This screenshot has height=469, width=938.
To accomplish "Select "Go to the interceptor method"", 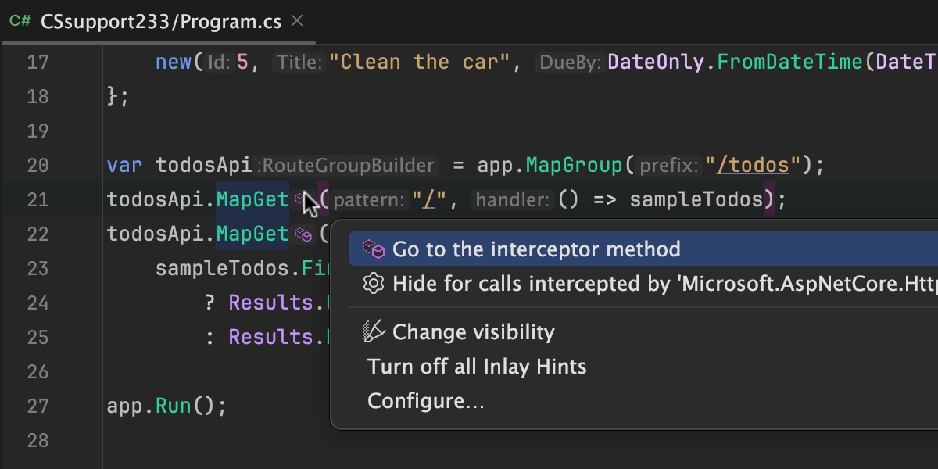I will tap(536, 249).
